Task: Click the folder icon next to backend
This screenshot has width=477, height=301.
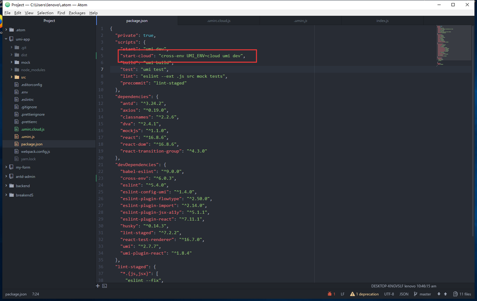Action: [x=11, y=186]
